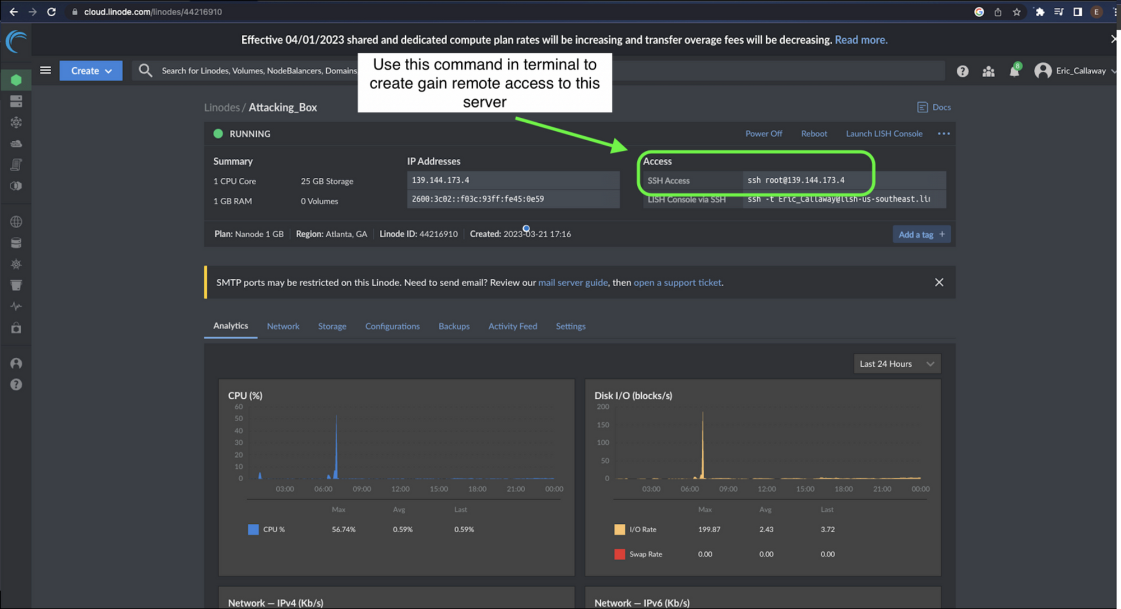Expand the Create dropdown button

point(91,71)
